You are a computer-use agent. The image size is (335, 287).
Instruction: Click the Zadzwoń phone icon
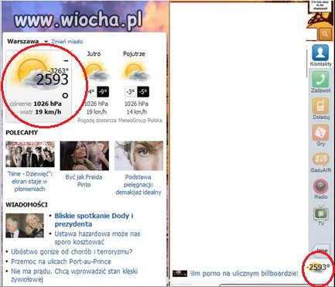click(320, 80)
